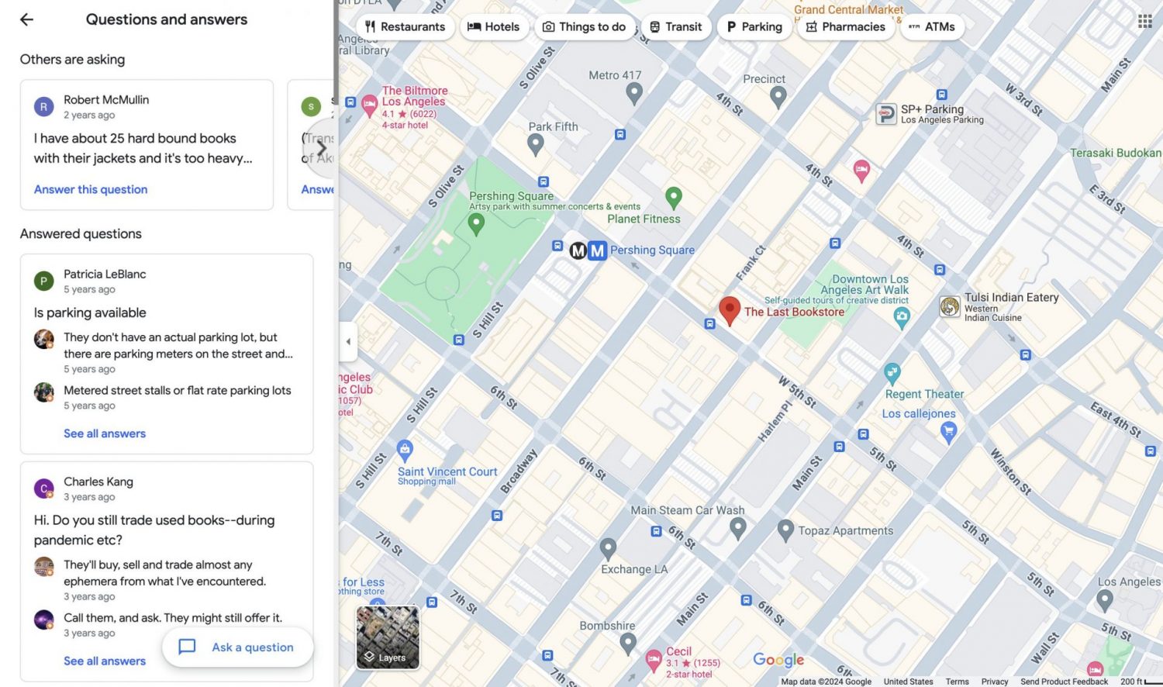
Task: Show next question card with chevron arrow
Action: [321, 147]
